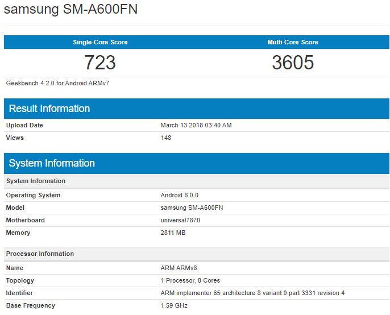
Task: Click the ARM ARMv8 value
Action: click(179, 268)
